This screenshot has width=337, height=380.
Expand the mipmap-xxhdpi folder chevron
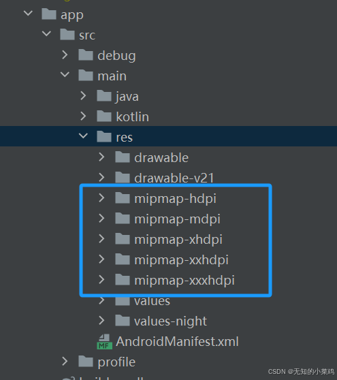(101, 259)
